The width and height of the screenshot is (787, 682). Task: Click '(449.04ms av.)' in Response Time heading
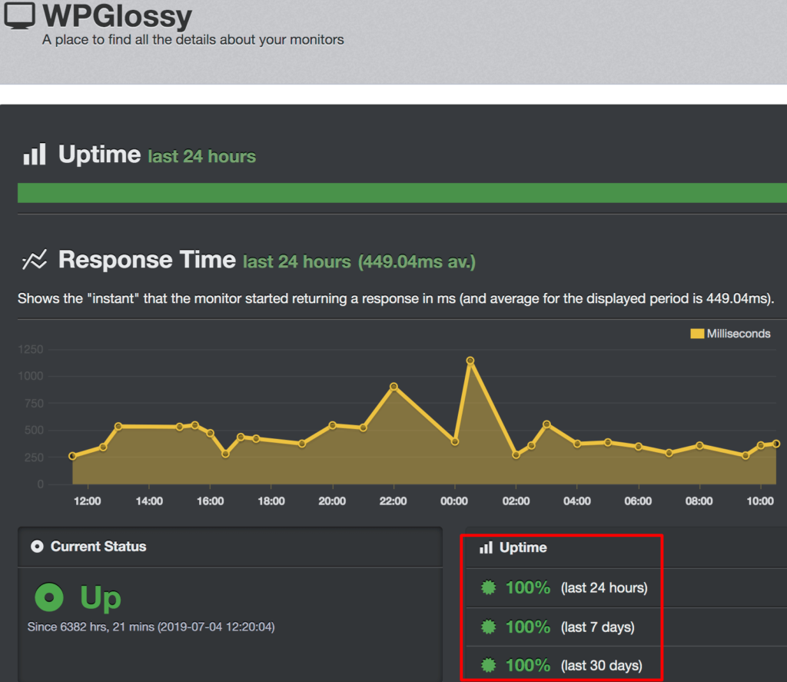click(x=417, y=261)
